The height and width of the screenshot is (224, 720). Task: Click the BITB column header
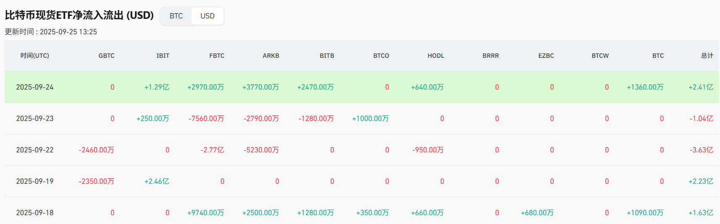coord(327,56)
